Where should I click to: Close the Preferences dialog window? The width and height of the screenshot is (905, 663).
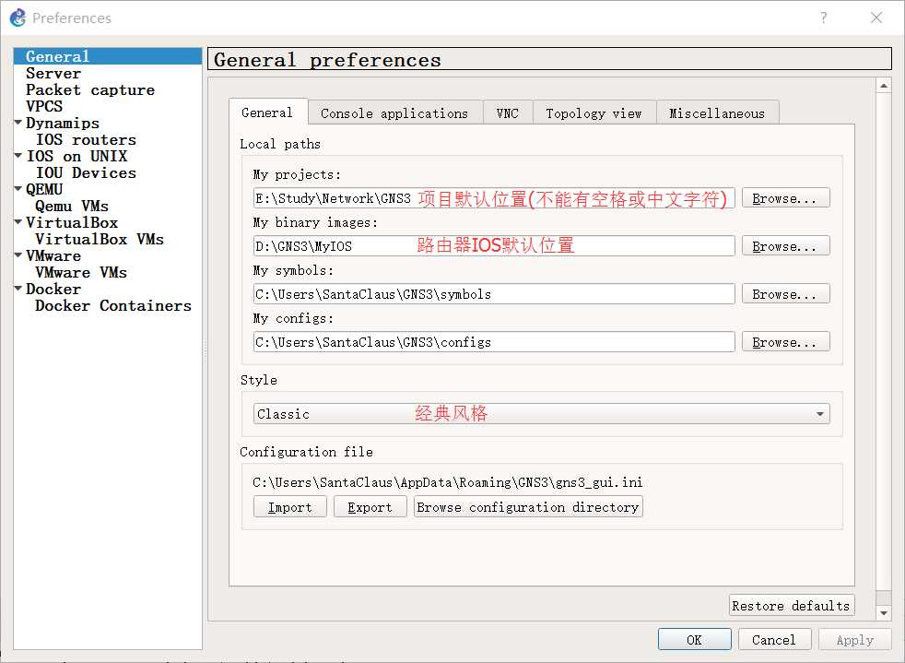click(876, 18)
